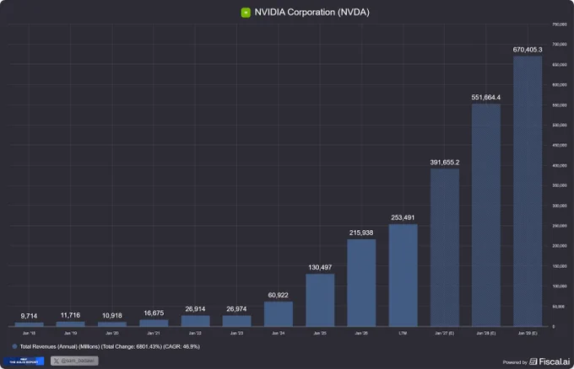This screenshot has height=369, width=574.
Task: Toggle the Total Revenues legend dot
Action: (14, 346)
